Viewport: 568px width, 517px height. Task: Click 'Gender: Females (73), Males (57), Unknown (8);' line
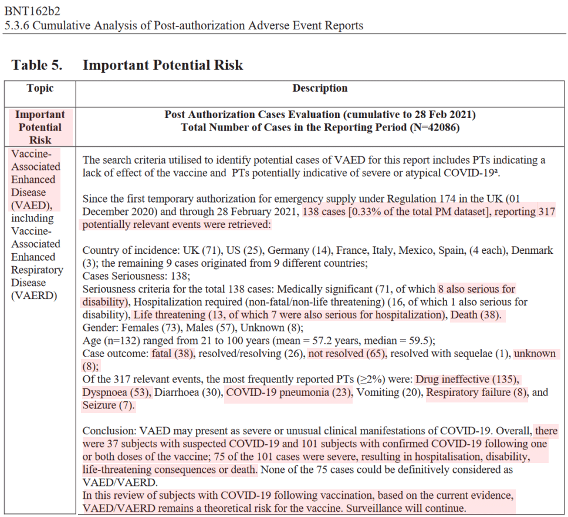tap(192, 328)
